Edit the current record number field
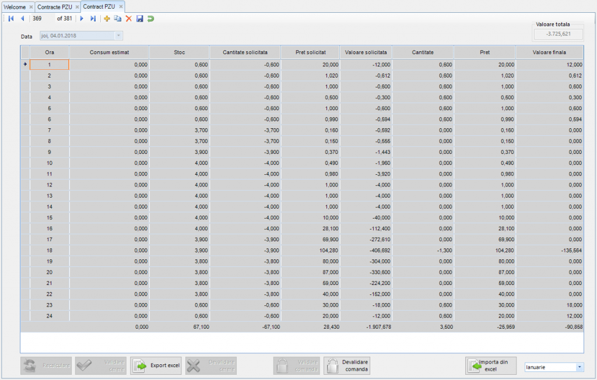597x380 pixels. point(42,18)
